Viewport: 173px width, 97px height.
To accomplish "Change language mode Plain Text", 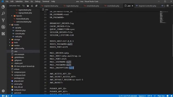I will point(161,96).
